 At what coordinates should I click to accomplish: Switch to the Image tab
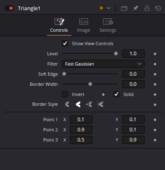click(84, 25)
